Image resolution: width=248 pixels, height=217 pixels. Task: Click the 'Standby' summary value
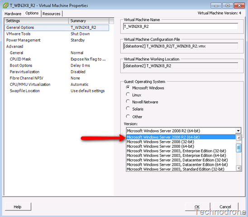(x=78, y=40)
